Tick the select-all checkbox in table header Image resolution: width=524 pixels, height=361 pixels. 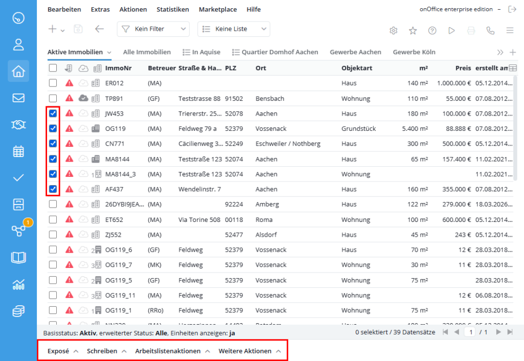click(x=53, y=68)
